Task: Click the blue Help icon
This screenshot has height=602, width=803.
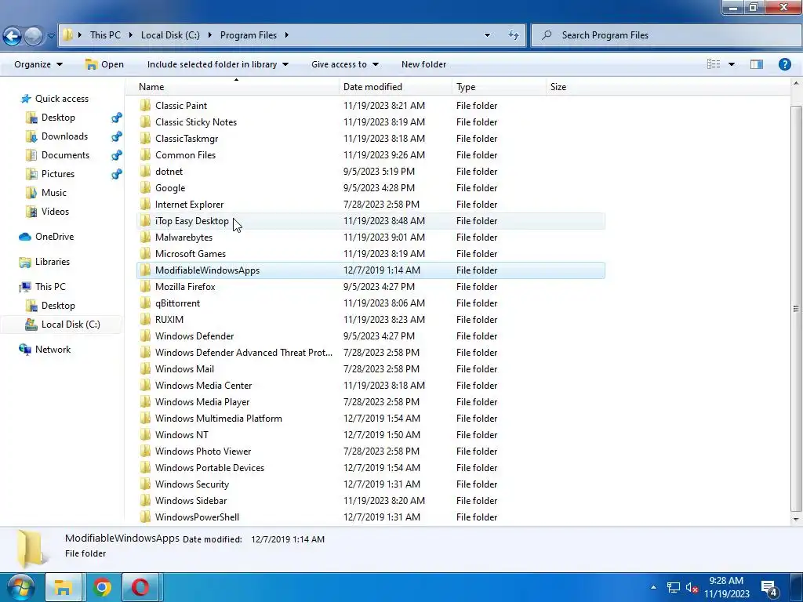Action: tap(784, 64)
